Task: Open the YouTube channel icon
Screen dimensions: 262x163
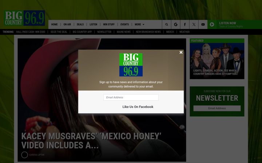Action: click(203, 25)
